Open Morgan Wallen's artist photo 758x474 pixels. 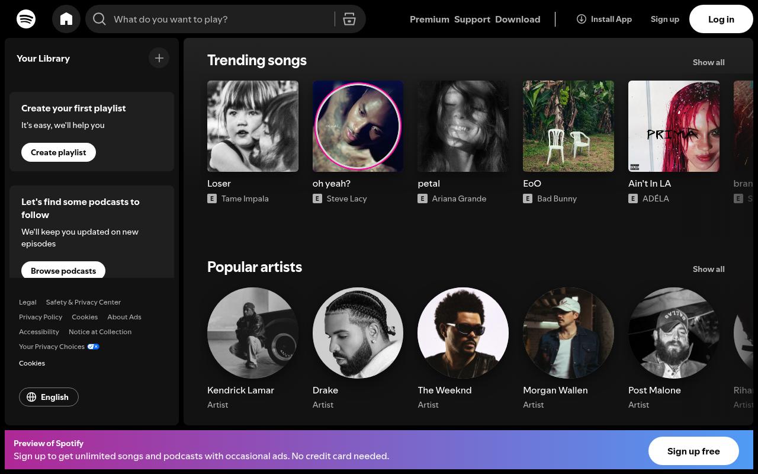(x=568, y=333)
